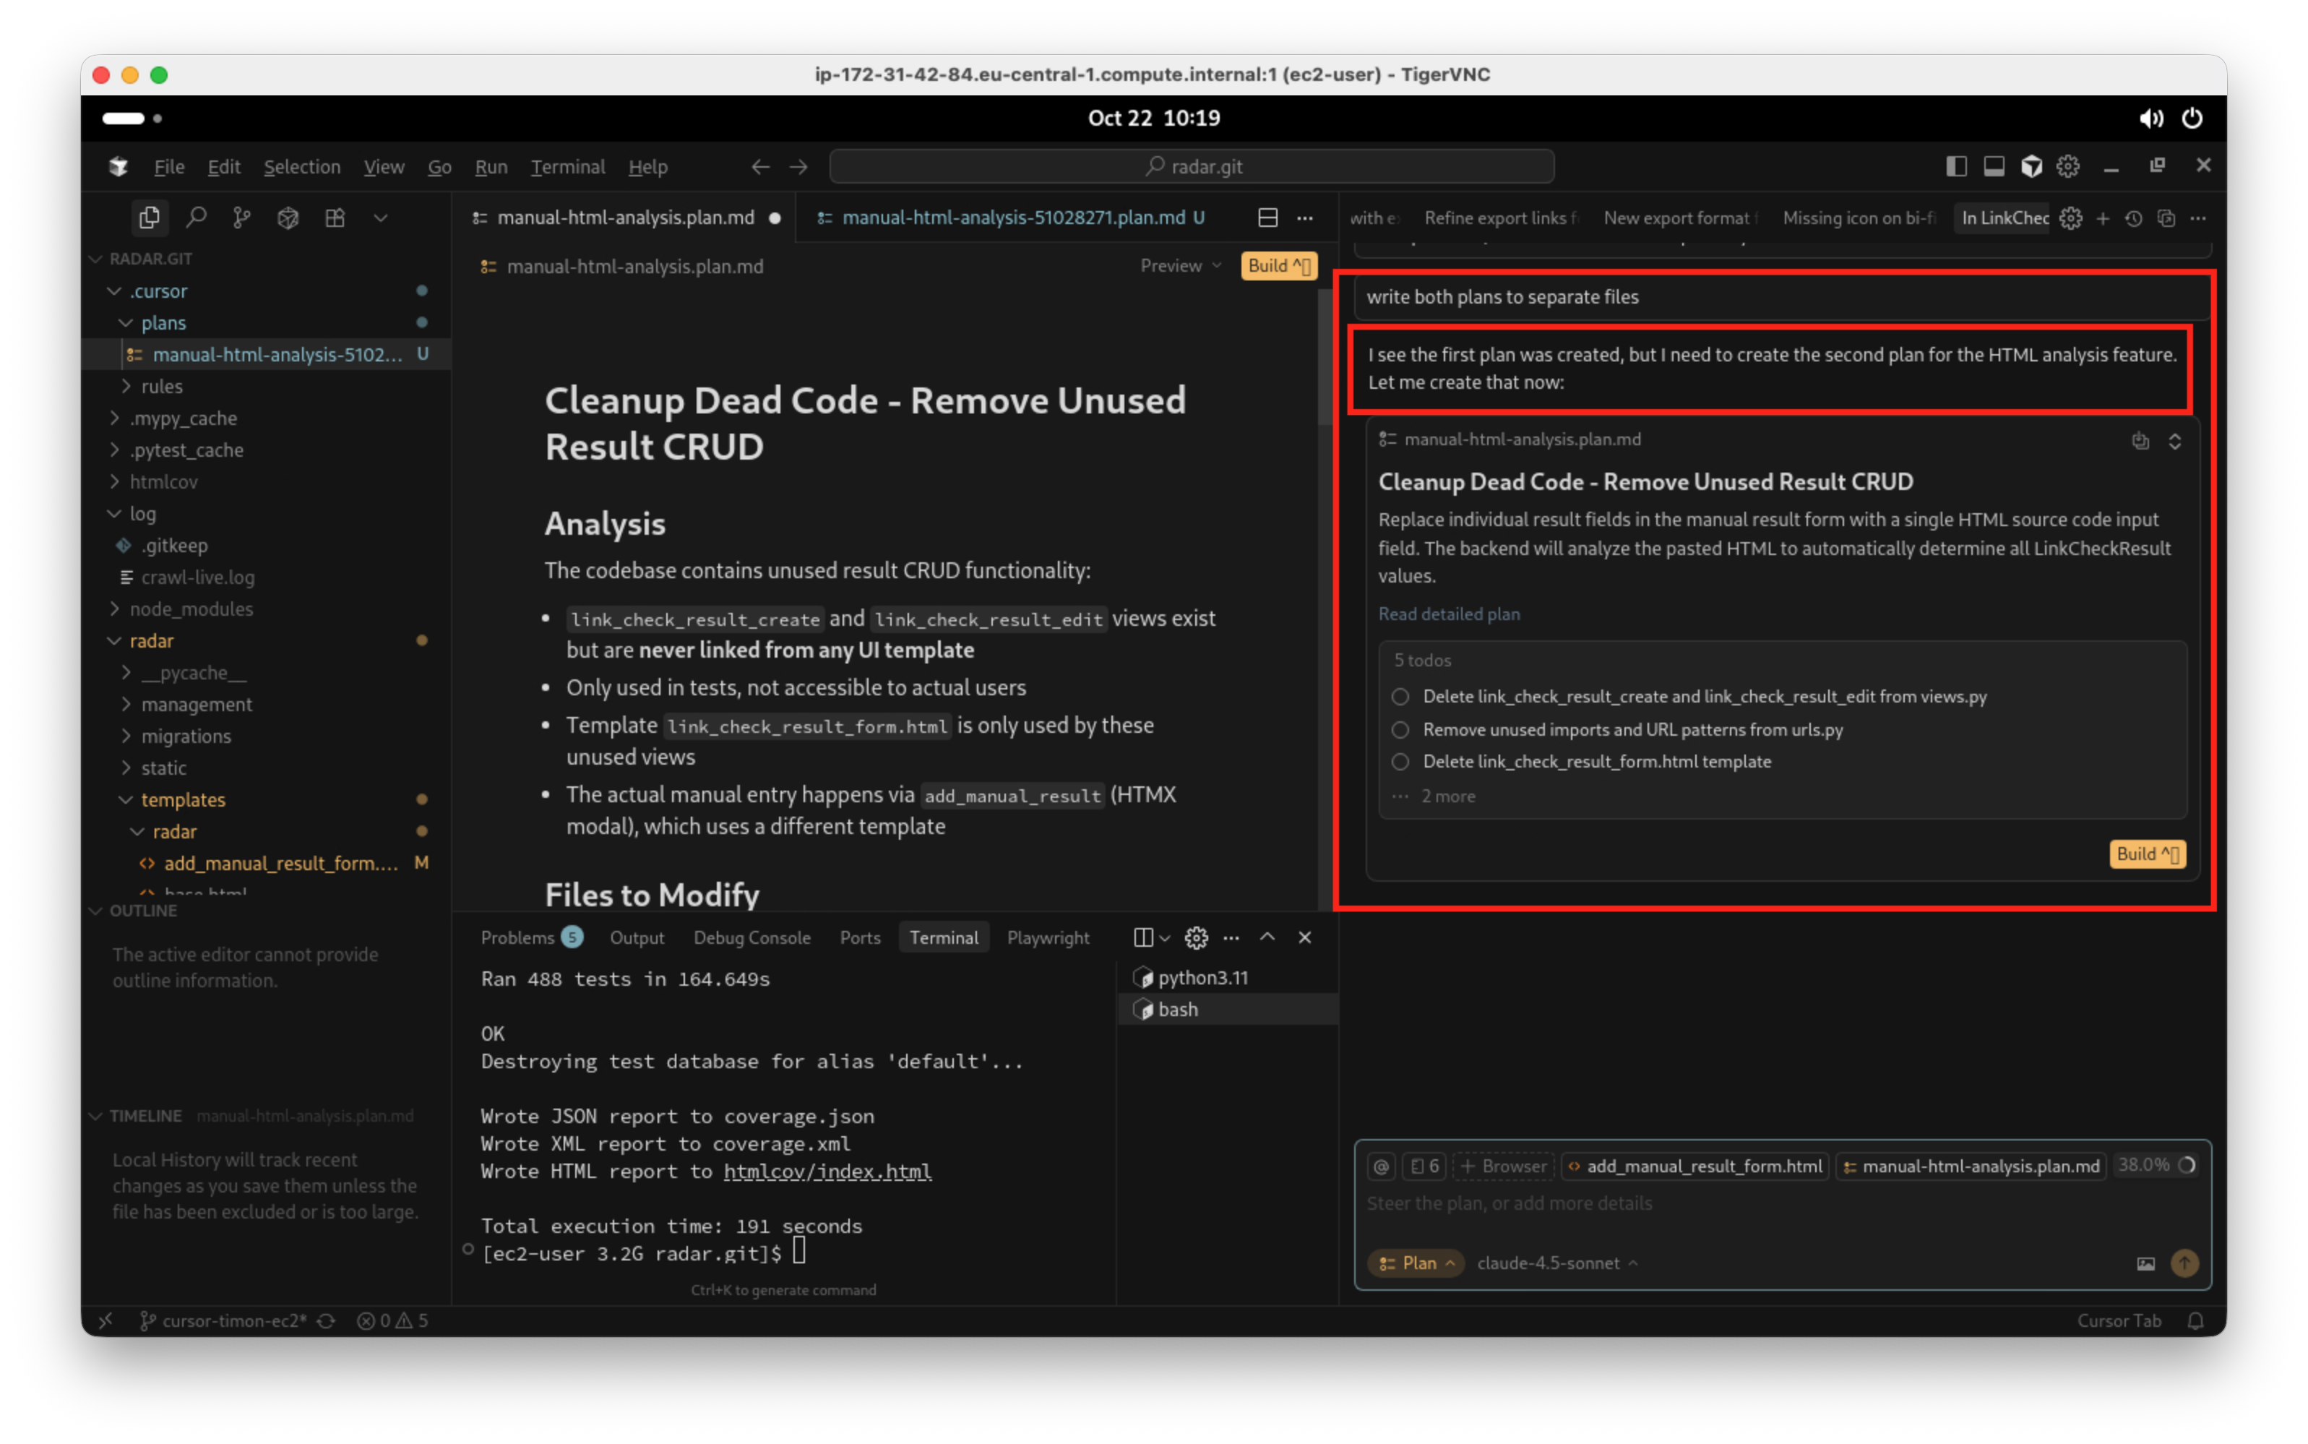Click the attach image icon in the chat input
Image resolution: width=2308 pixels, height=1444 pixels.
click(x=2145, y=1263)
